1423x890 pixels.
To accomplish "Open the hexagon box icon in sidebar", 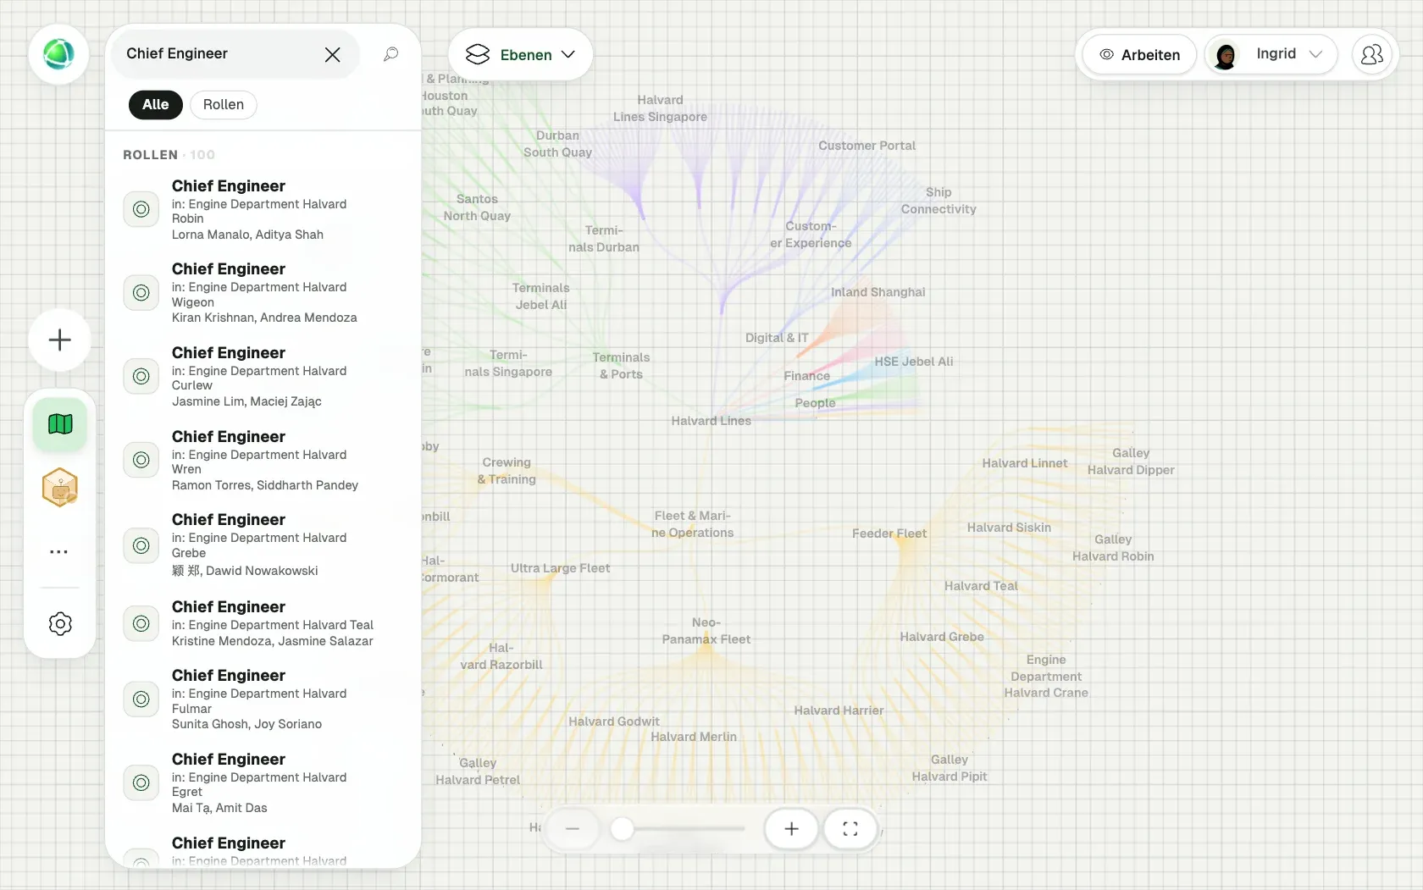I will 60,488.
